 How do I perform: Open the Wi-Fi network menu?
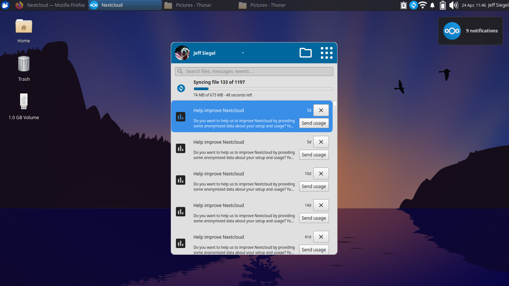coord(423,5)
